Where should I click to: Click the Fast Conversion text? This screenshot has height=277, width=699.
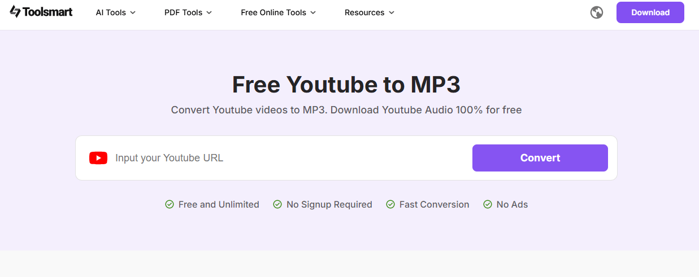point(435,204)
